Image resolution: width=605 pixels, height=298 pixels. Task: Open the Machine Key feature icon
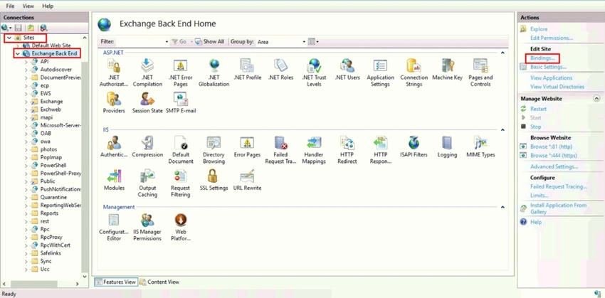pyautogui.click(x=447, y=66)
